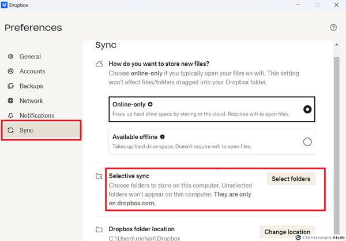Click the available offline checkmark badge icon
This screenshot has width=346, height=241.
tap(163, 137)
